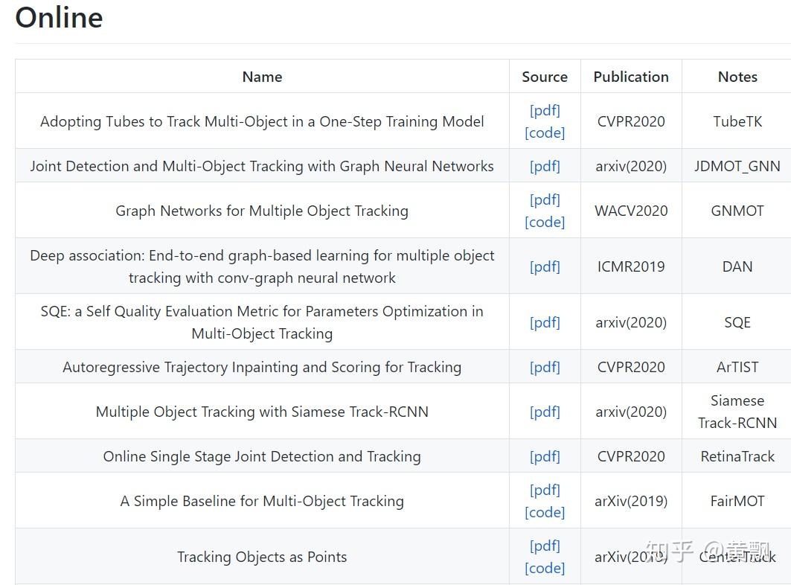Click the DAN paper [pdf] link
This screenshot has width=791, height=585.
[x=545, y=266]
